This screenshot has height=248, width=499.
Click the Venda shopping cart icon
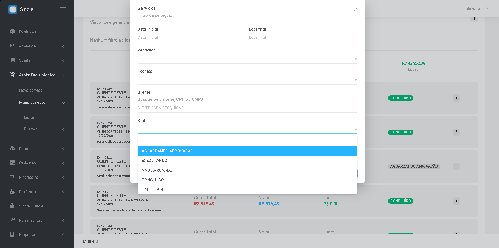(x=12, y=60)
